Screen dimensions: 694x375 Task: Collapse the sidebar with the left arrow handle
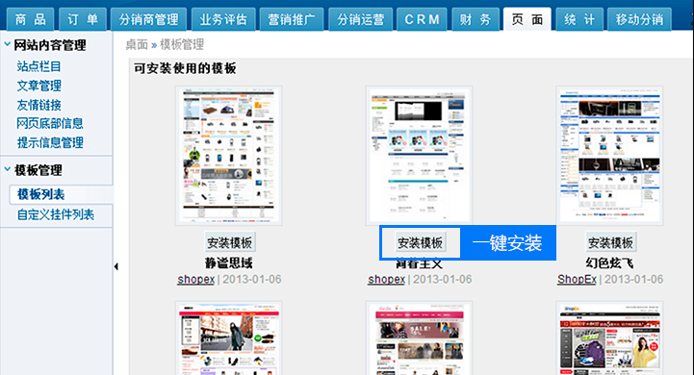pos(116,266)
